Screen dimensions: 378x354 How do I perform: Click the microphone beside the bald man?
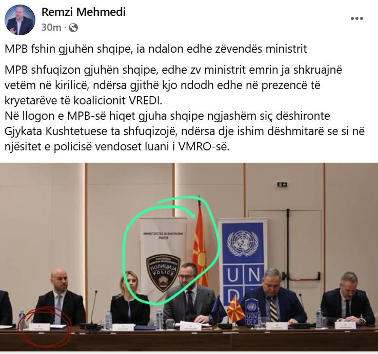pyautogui.click(x=93, y=309)
